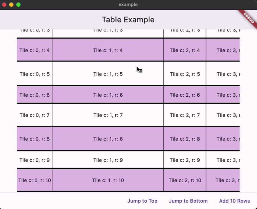
Task: Click cell Tile c: 1, r: 6
Action: (108, 95)
